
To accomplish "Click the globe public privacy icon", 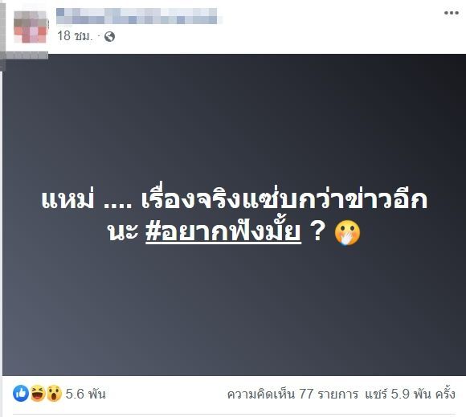I will [x=109, y=37].
